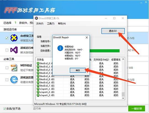Uncheck the dx修复工具 checkbox

(7, 38)
